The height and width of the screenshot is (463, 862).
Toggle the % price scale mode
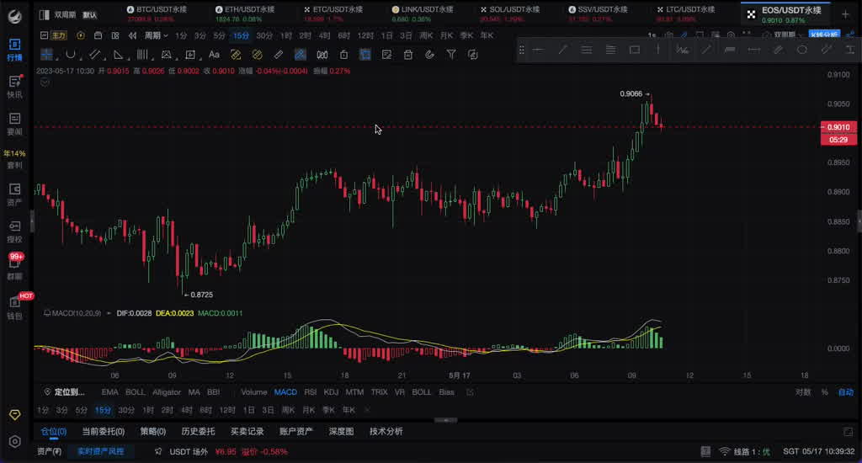(824, 392)
